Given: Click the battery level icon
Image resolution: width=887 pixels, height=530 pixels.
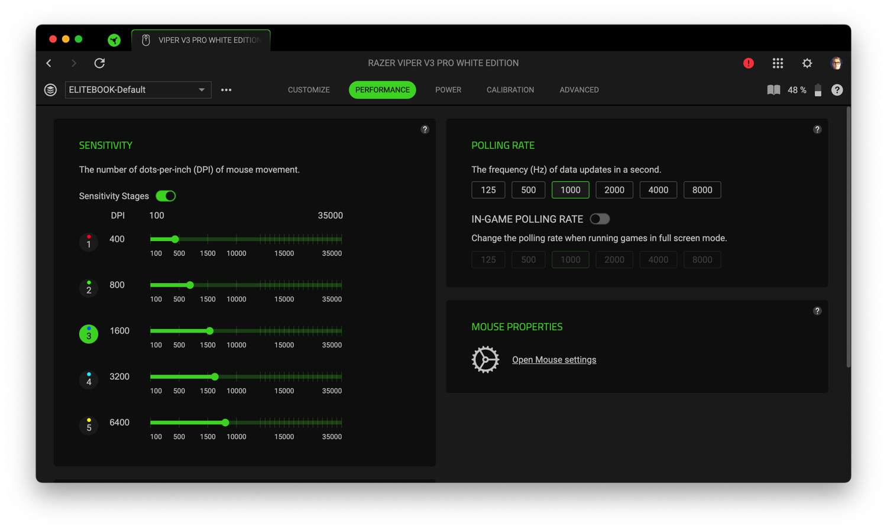Looking at the screenshot, I should (x=818, y=90).
